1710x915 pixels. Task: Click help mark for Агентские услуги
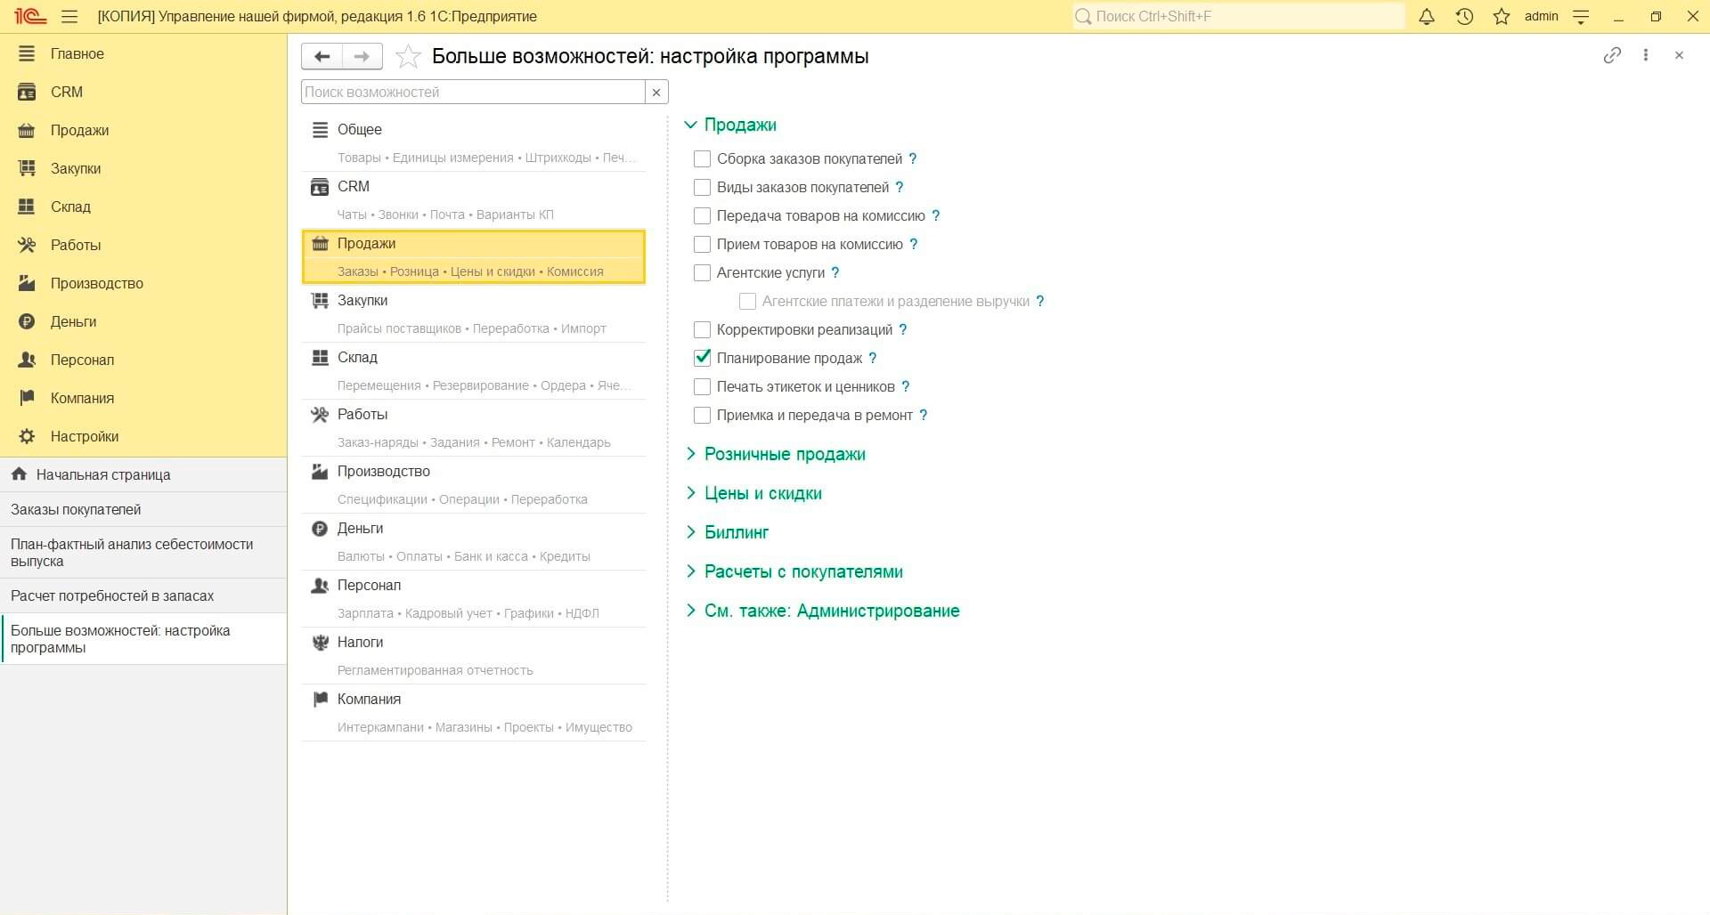[x=835, y=272]
